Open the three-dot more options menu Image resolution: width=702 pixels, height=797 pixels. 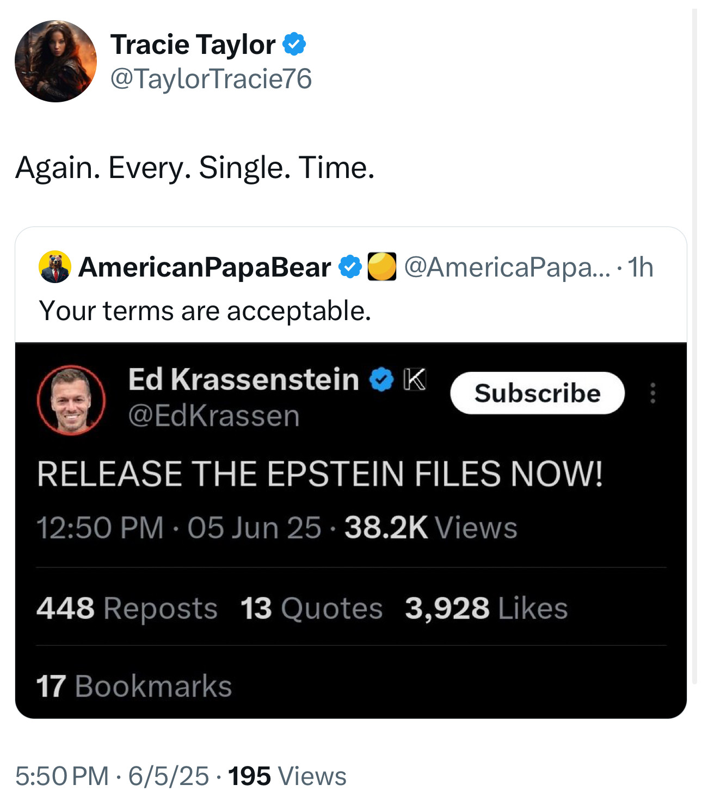652,393
